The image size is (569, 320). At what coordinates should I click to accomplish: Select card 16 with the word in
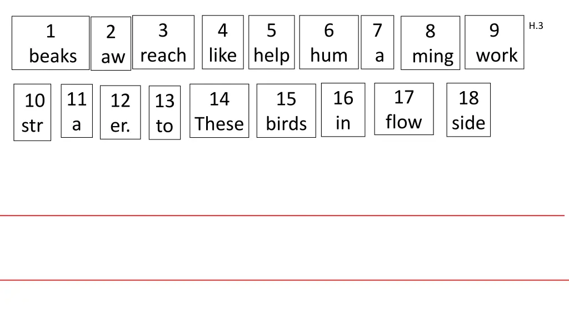click(x=343, y=110)
